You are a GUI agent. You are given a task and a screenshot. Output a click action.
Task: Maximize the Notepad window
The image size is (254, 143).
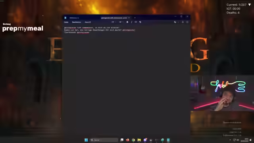tap(181, 17)
